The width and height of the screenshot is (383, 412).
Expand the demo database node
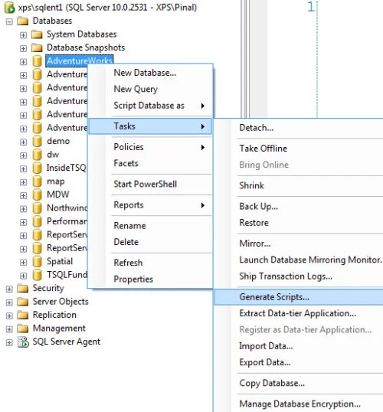coord(23,142)
